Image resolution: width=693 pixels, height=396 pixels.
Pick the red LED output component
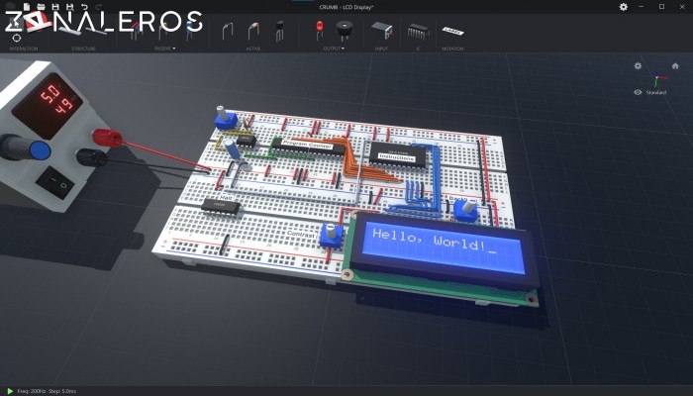click(x=319, y=30)
